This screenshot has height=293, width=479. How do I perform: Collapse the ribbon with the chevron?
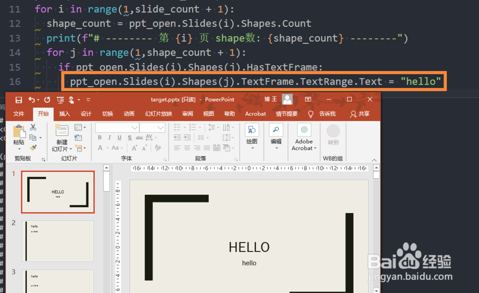click(374, 160)
